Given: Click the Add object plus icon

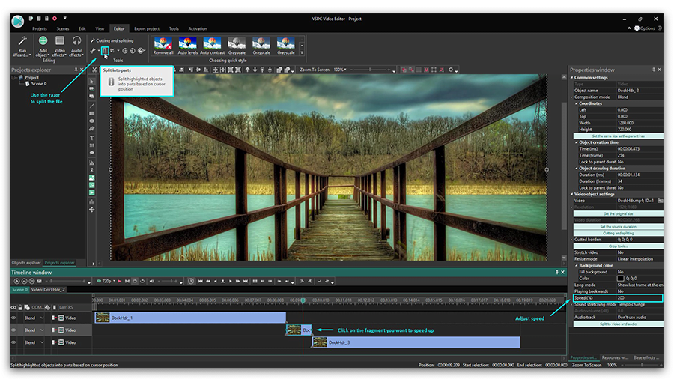Looking at the screenshot, I should (x=43, y=40).
